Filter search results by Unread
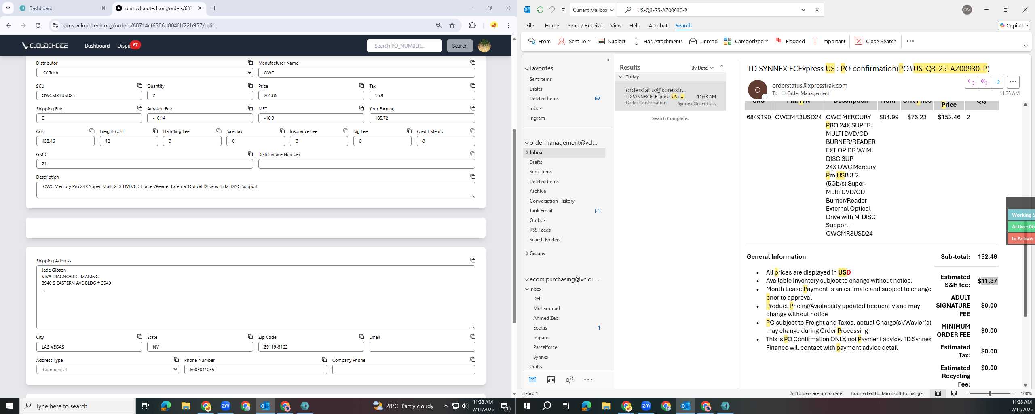The image size is (1035, 414). coord(703,41)
